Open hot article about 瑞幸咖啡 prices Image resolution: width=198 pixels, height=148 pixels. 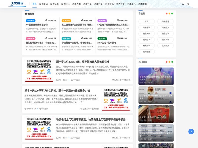click(x=156, y=95)
